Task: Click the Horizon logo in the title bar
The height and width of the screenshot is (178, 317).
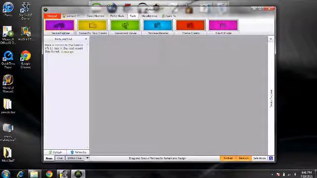Action: coord(46,10)
